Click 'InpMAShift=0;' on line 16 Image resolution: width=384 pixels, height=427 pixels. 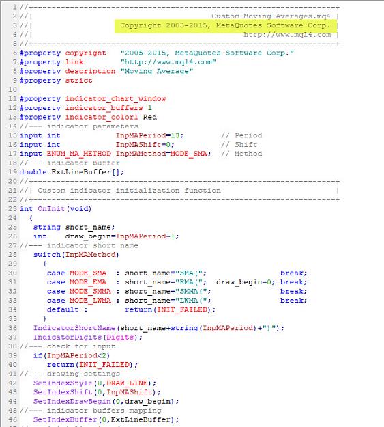[145, 145]
